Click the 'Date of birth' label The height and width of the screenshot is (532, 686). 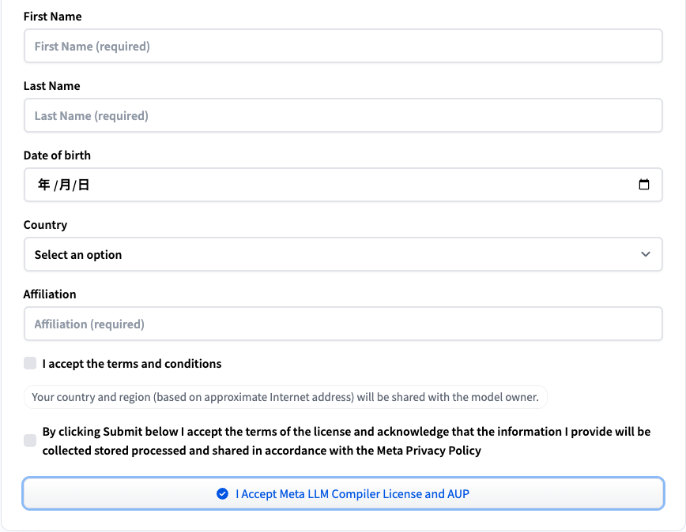click(57, 155)
